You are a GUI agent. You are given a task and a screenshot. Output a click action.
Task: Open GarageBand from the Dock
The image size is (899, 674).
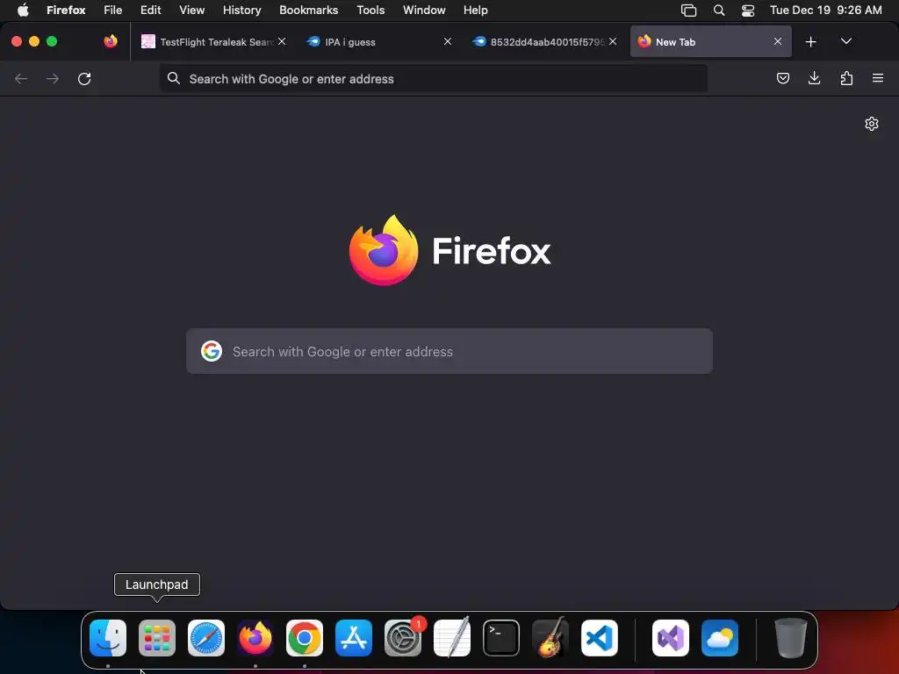(550, 637)
